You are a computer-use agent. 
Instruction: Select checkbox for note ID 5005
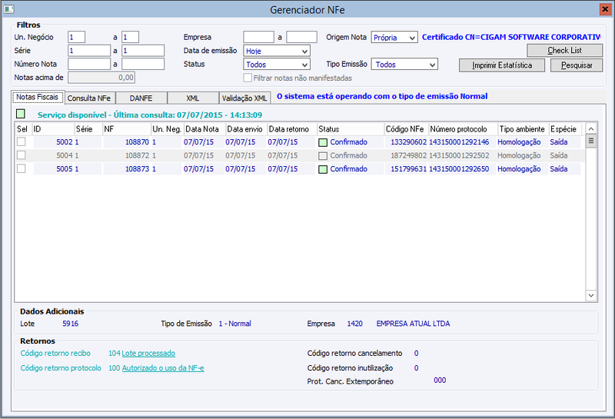click(22, 168)
